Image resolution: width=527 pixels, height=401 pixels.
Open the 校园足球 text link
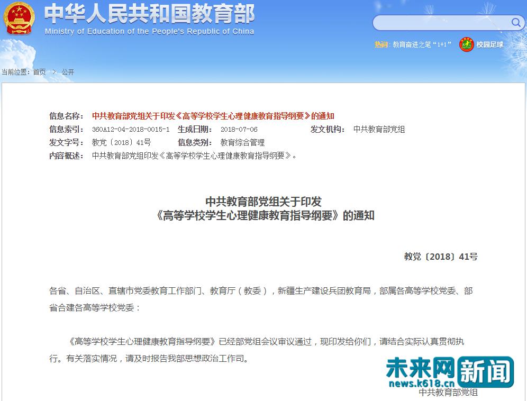point(490,45)
